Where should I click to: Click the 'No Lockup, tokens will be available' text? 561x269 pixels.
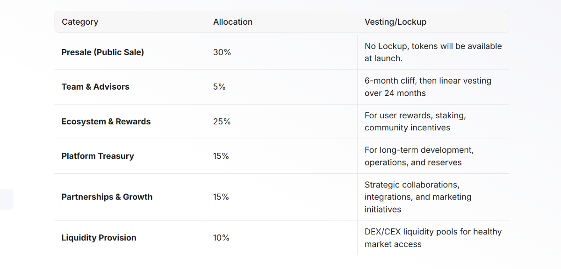(433, 46)
